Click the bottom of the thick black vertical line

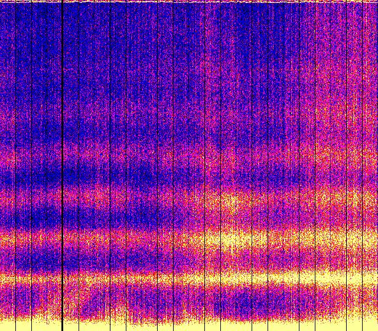[63, 326]
